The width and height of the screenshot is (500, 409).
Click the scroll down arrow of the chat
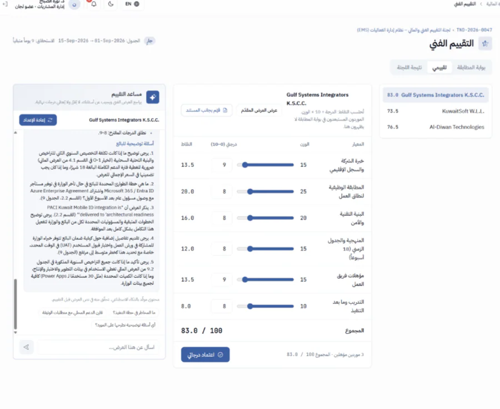click(16, 332)
